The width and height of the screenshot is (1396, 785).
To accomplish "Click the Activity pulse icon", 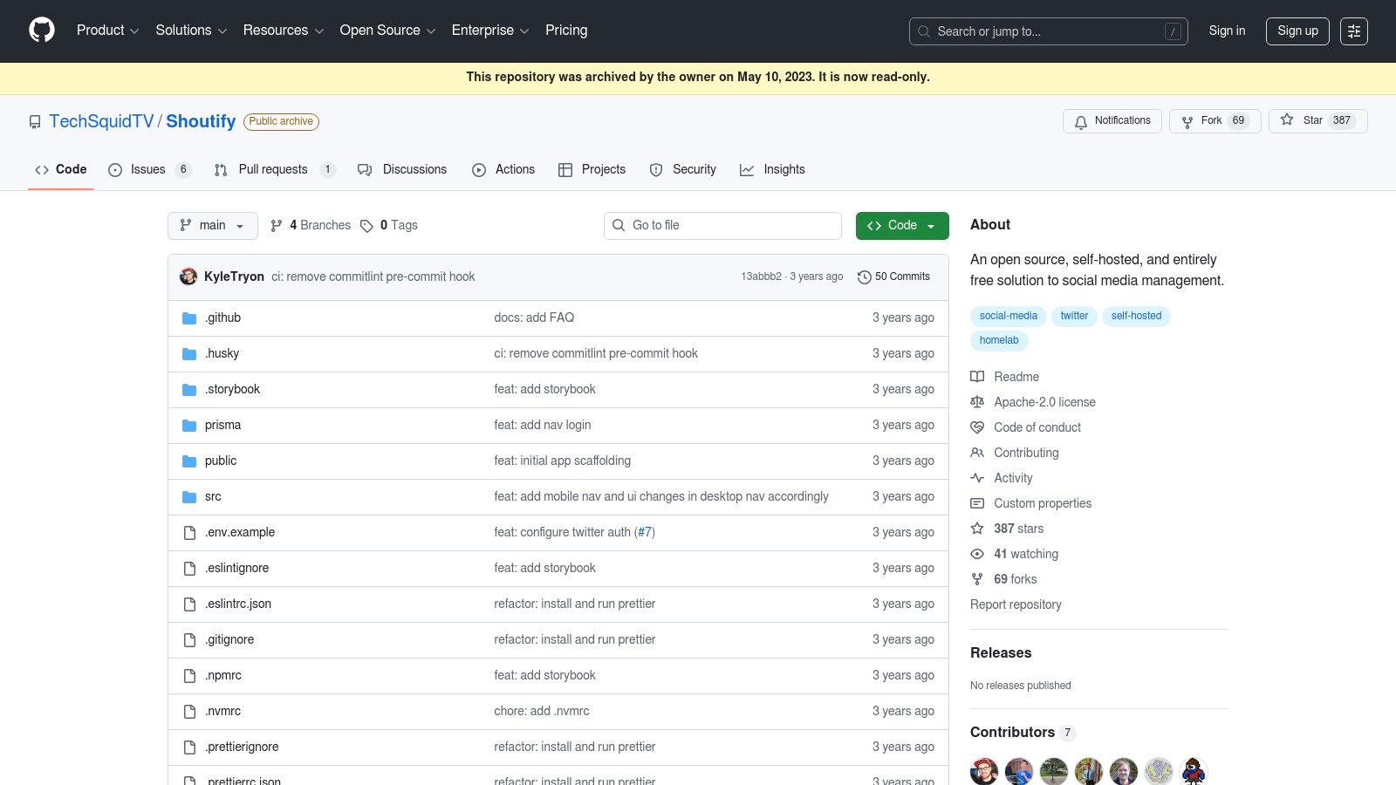I will (x=977, y=478).
